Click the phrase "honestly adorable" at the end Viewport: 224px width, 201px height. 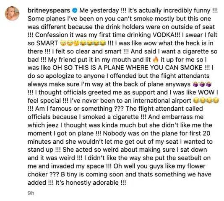tap(92, 183)
